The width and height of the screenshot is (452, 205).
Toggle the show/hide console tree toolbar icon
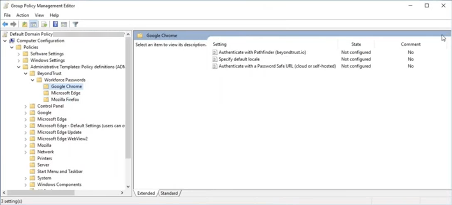pyautogui.click(x=33, y=24)
